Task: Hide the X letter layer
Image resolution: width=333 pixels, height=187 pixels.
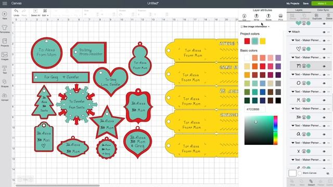Action: click(x=324, y=151)
